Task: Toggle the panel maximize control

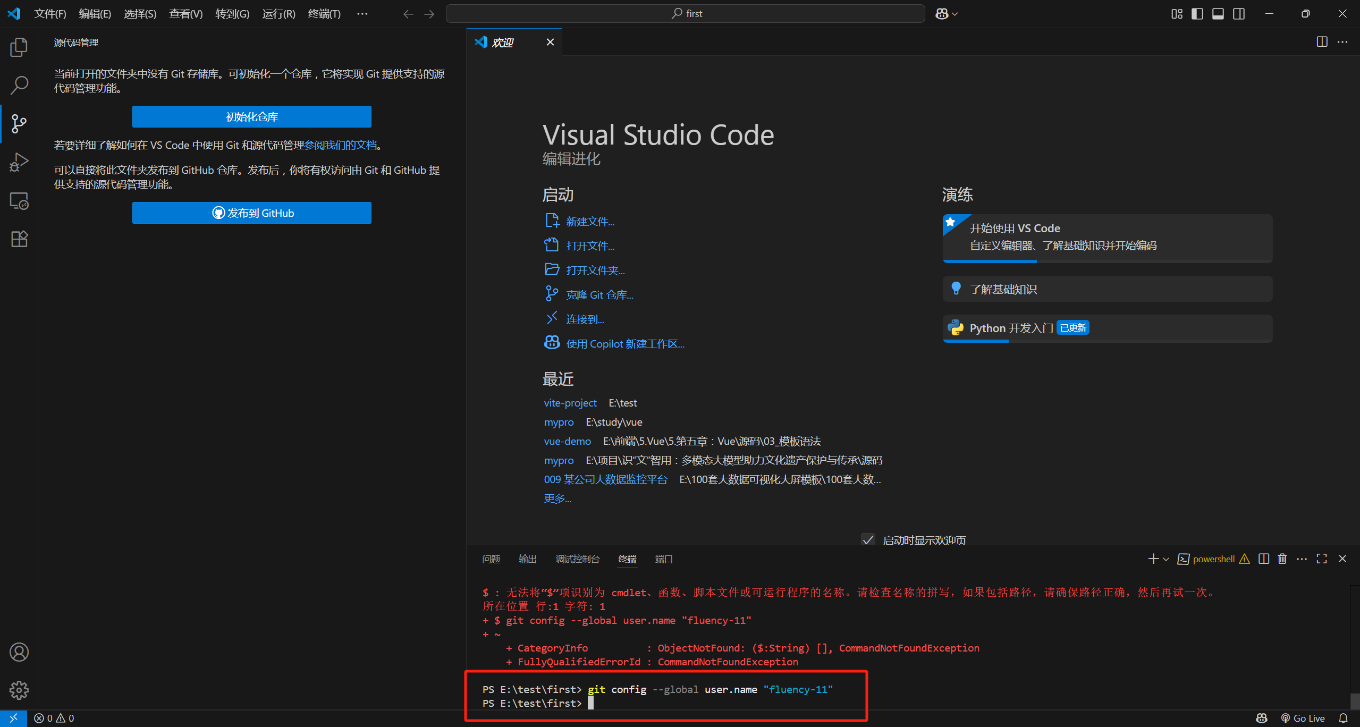Action: pyautogui.click(x=1322, y=559)
